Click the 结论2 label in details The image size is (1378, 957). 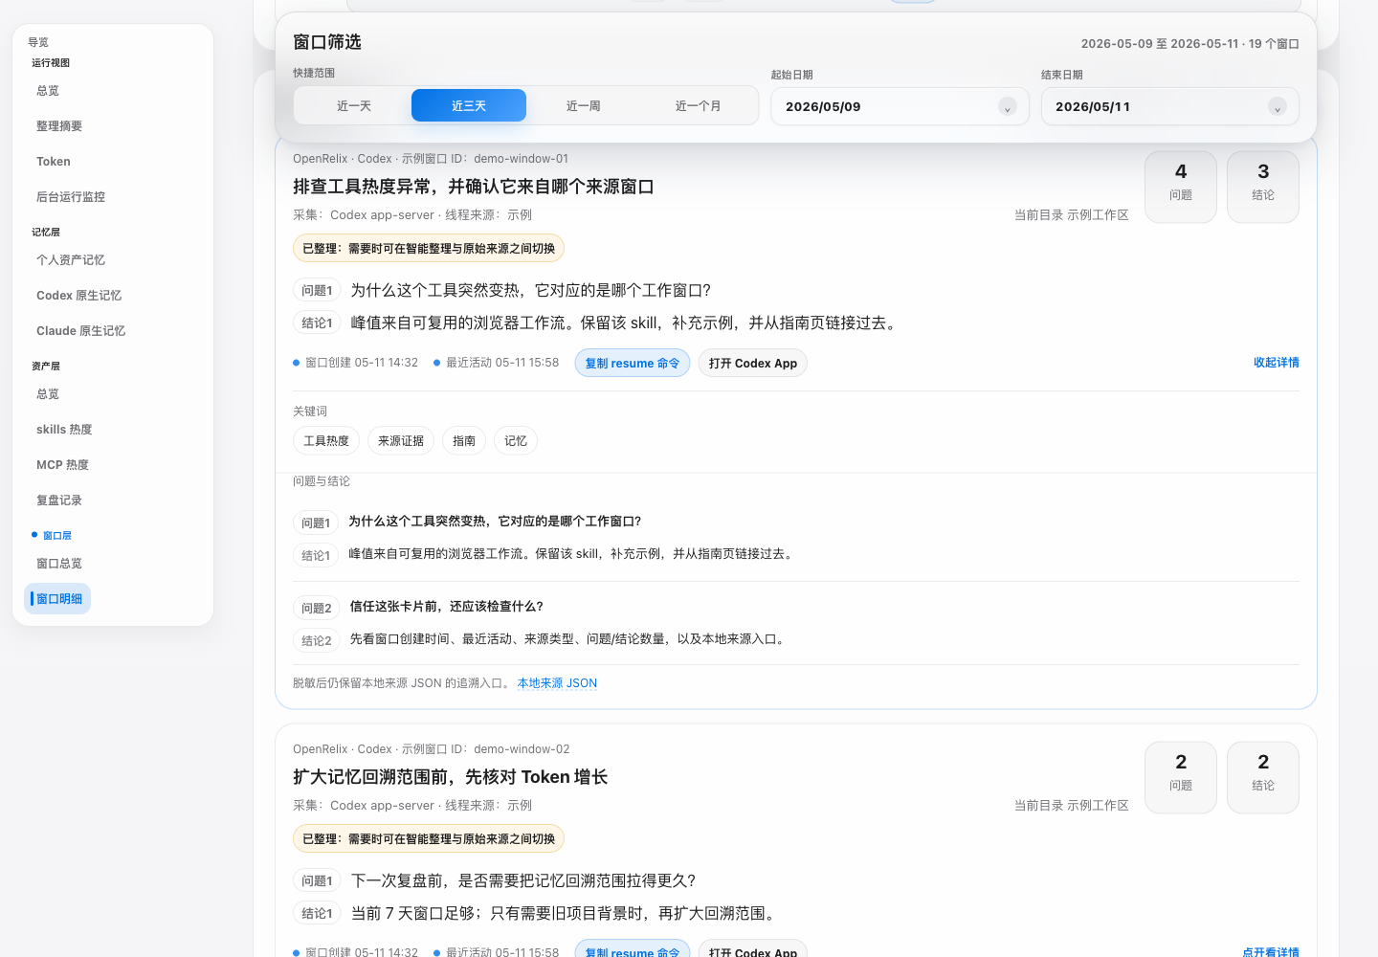coord(317,640)
